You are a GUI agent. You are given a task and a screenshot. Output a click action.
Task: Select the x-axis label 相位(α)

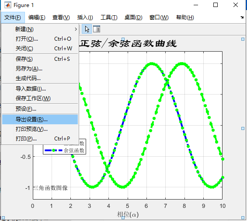coord(128,214)
